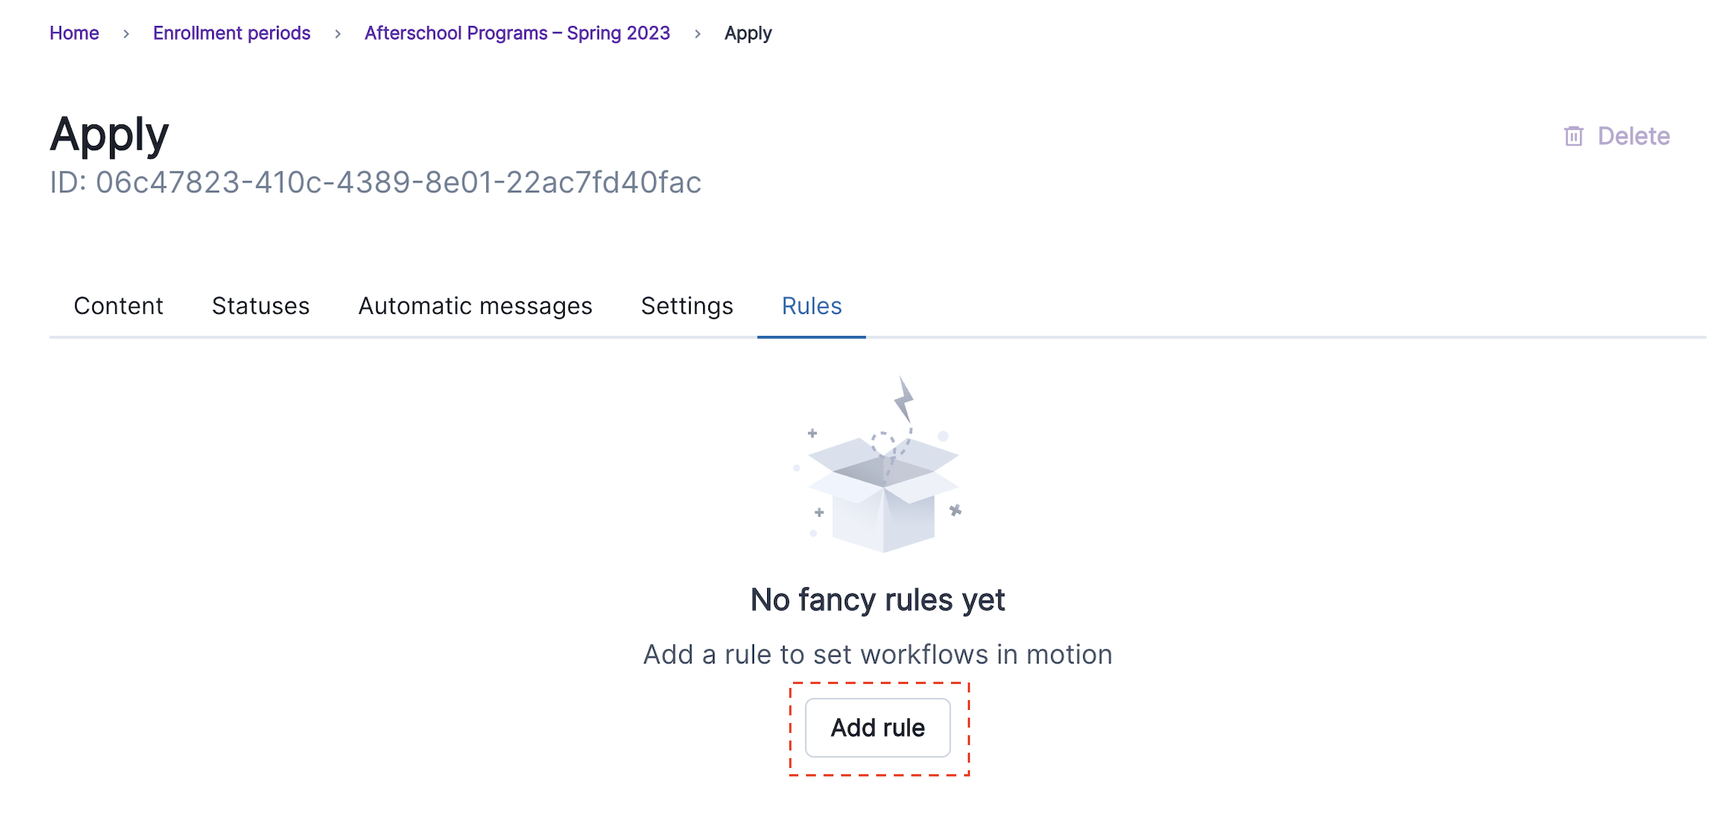Click the empty box illustration
The height and width of the screenshot is (823, 1731).
(883, 492)
